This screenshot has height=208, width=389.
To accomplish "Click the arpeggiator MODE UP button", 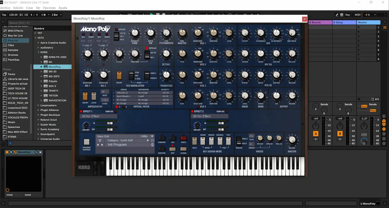I will pyautogui.click(x=105, y=91).
